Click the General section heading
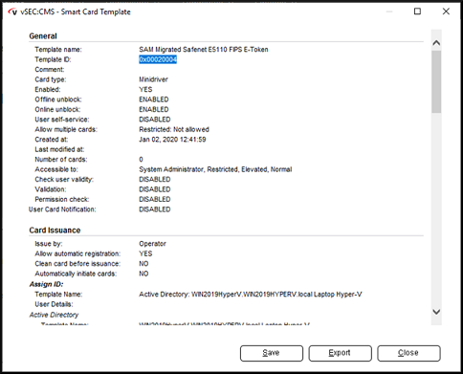This screenshot has height=374, width=463. coord(43,36)
